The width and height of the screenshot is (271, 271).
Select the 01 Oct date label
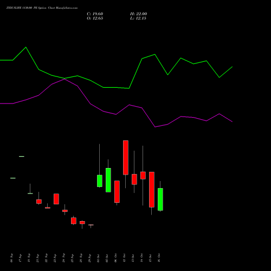coord(99,258)
